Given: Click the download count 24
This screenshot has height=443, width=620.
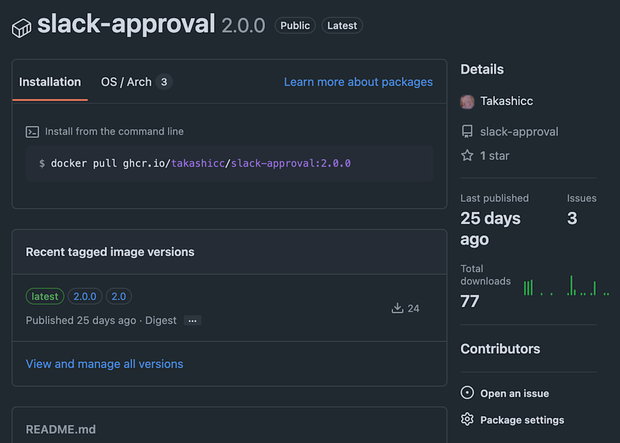Looking at the screenshot, I should click(x=413, y=308).
